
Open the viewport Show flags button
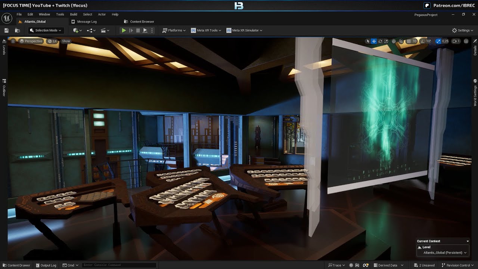tap(66, 41)
